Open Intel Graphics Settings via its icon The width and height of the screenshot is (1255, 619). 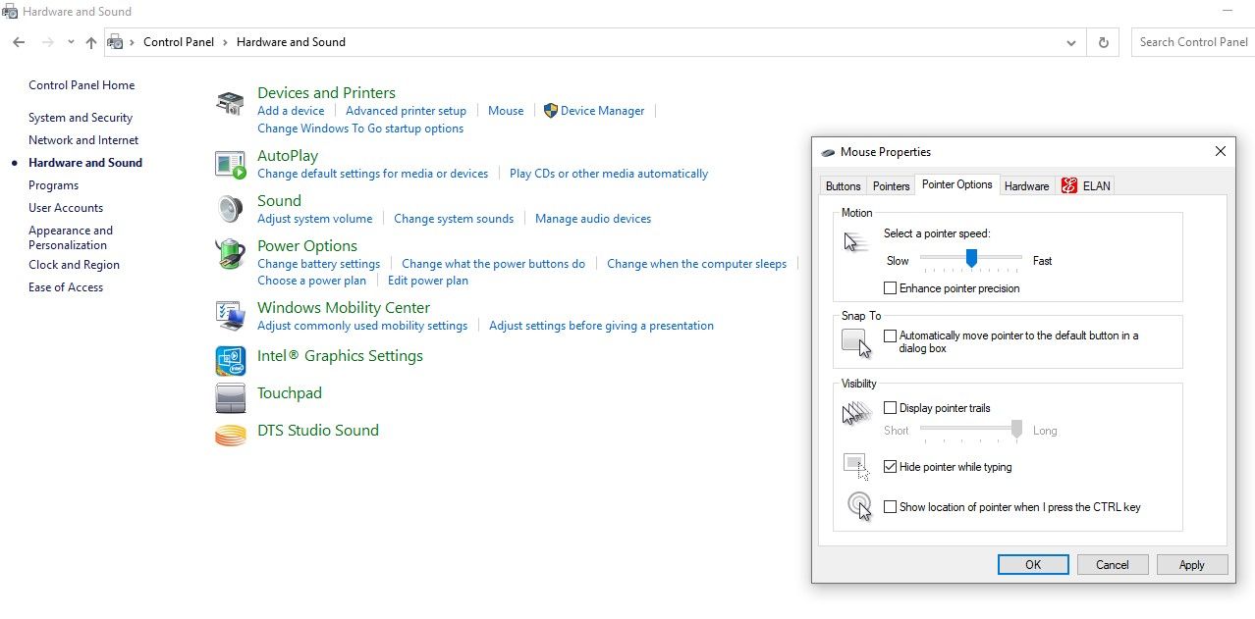229,360
